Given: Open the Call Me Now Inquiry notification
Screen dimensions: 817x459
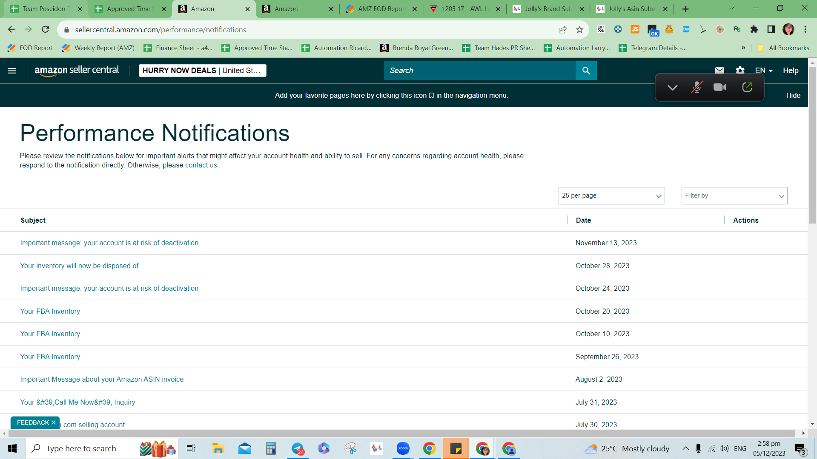Looking at the screenshot, I should pyautogui.click(x=78, y=402).
